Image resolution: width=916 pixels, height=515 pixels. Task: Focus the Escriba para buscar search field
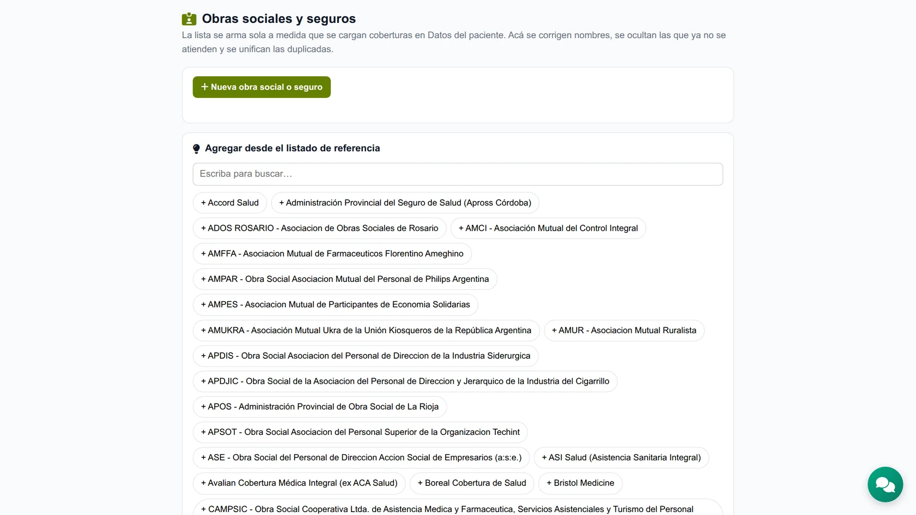[x=458, y=174]
